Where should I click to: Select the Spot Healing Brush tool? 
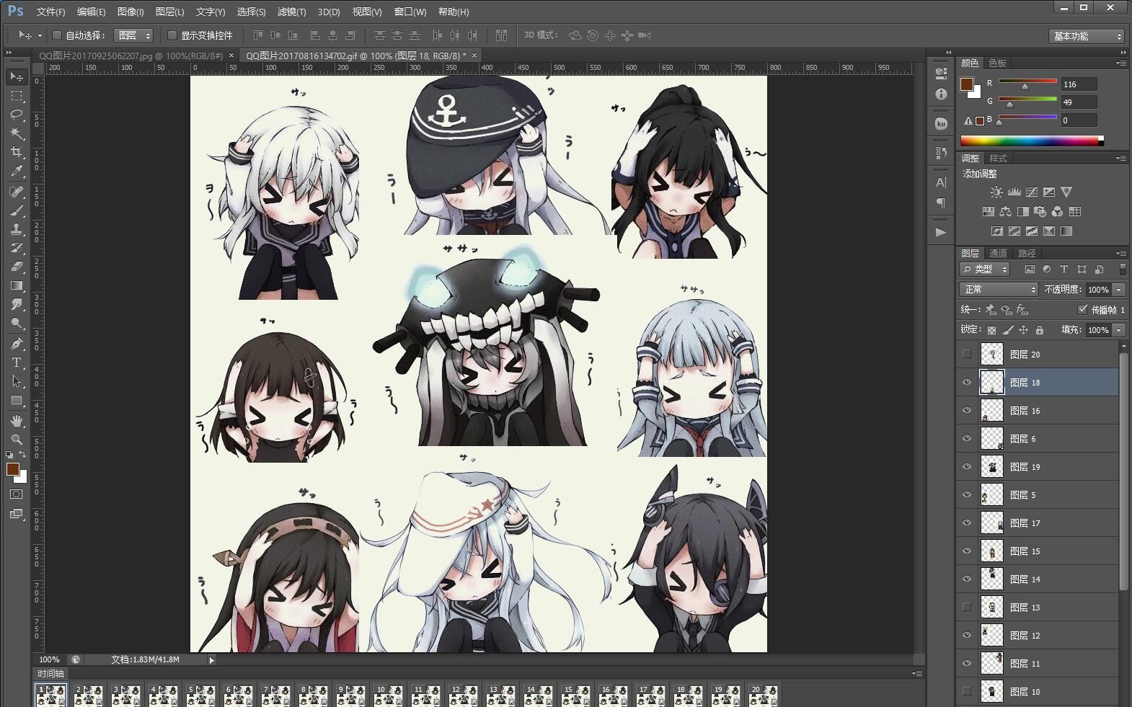click(17, 192)
